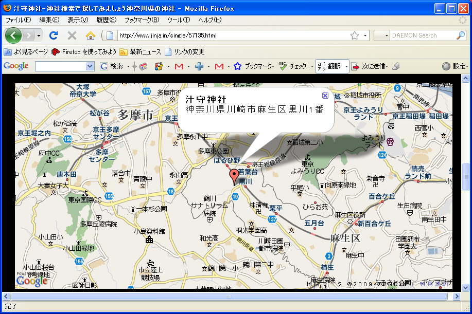Open the 履歴 menu
Screen dimensions: 472x314
click(106, 20)
